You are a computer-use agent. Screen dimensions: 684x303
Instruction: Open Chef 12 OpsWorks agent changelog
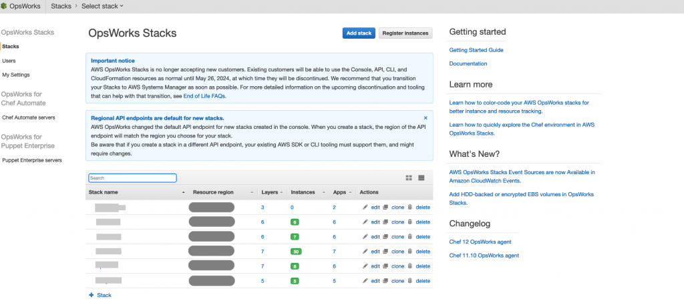click(480, 242)
